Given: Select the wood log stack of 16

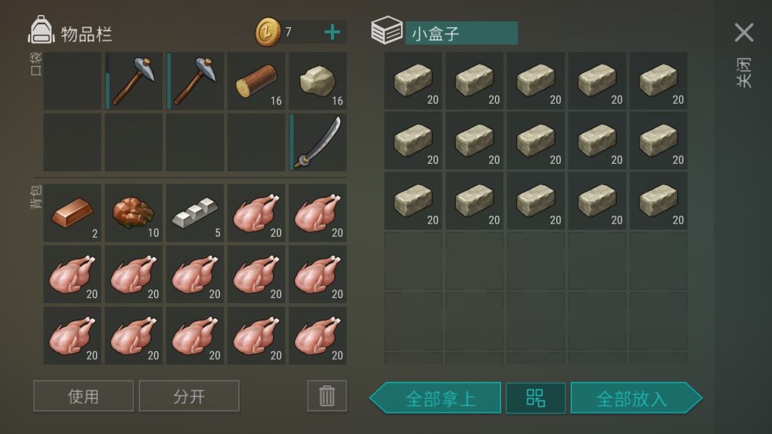Looking at the screenshot, I should (256, 82).
